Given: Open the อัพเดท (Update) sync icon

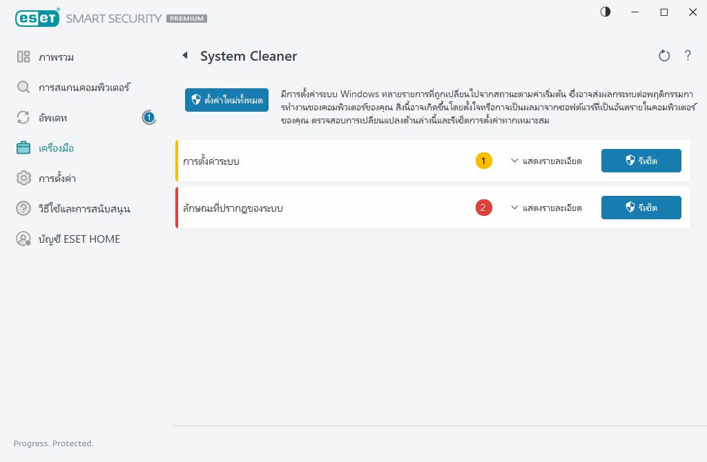Looking at the screenshot, I should point(23,117).
